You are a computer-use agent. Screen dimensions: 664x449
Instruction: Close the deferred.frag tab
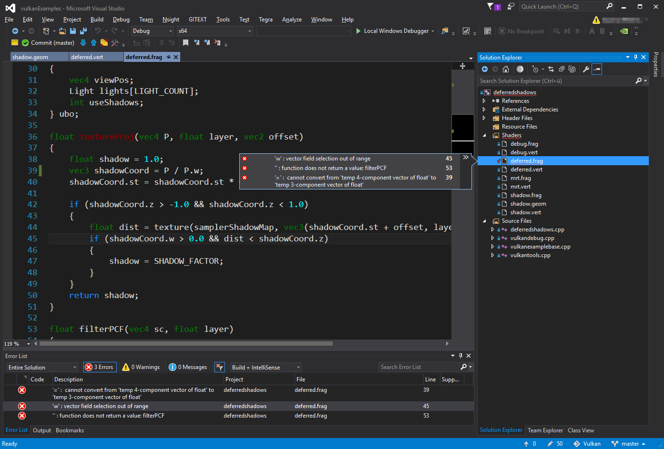(x=176, y=57)
